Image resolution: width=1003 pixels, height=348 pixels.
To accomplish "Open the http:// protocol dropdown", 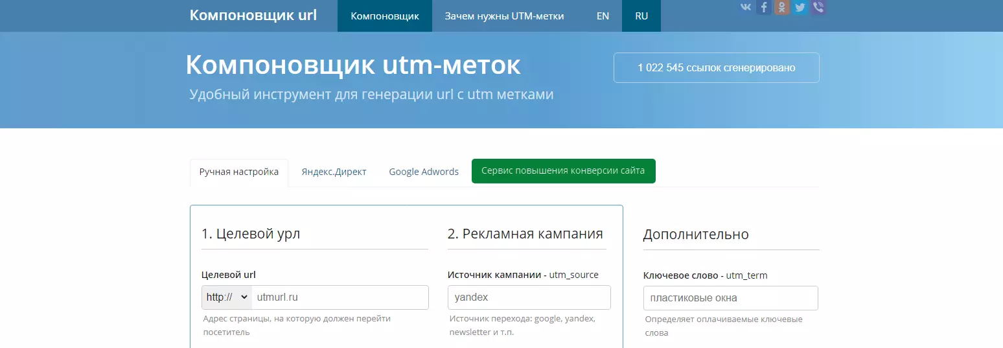I will (x=227, y=297).
